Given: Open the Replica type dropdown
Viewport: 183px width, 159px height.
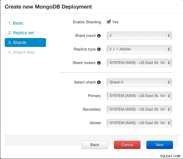Looking at the screenshot, I should pos(139,49).
